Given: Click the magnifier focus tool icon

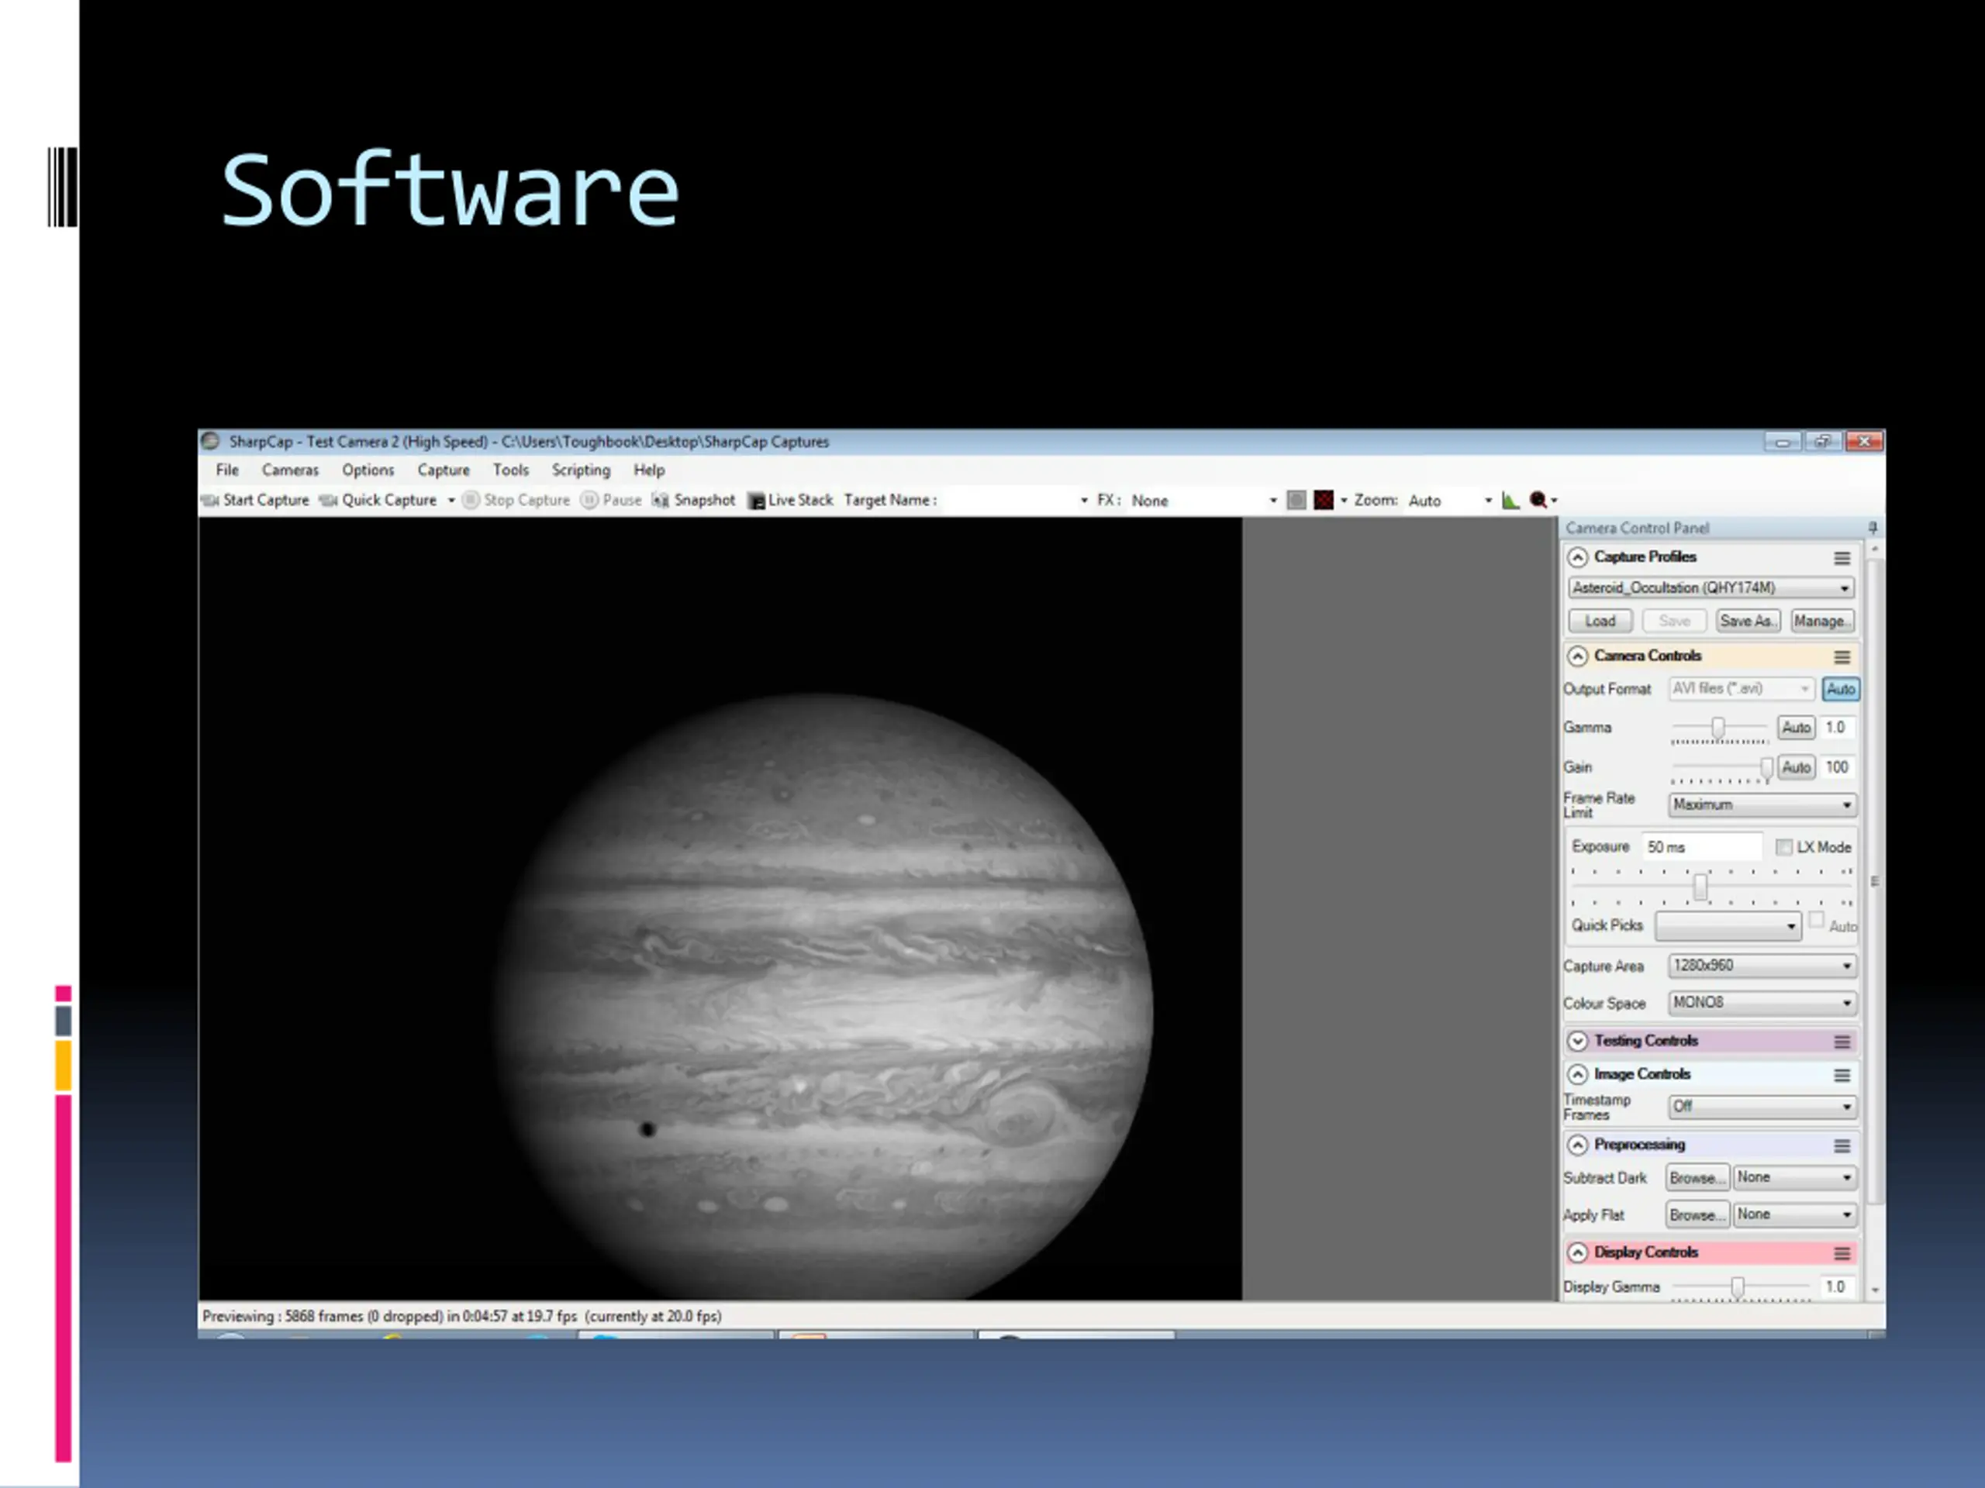Looking at the screenshot, I should click(x=1538, y=501).
